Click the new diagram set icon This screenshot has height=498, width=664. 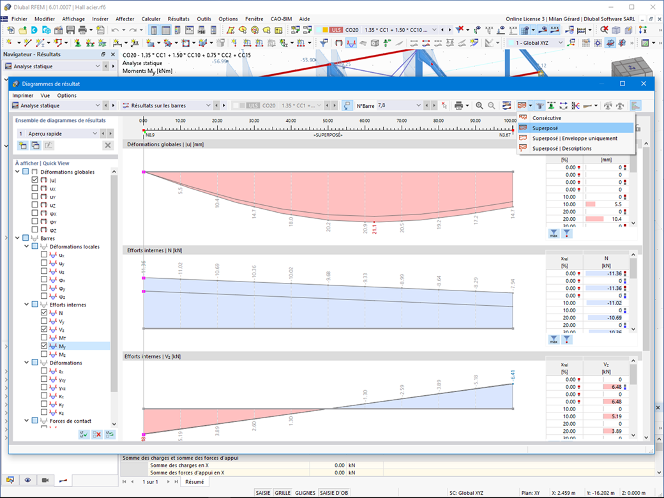23,146
